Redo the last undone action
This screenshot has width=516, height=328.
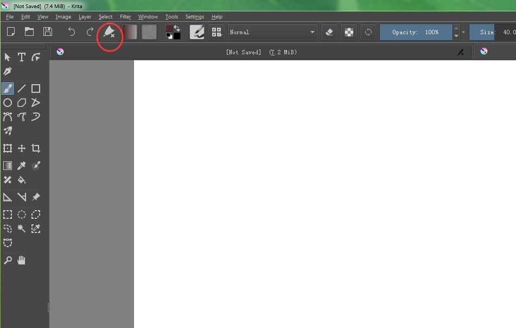pyautogui.click(x=90, y=32)
